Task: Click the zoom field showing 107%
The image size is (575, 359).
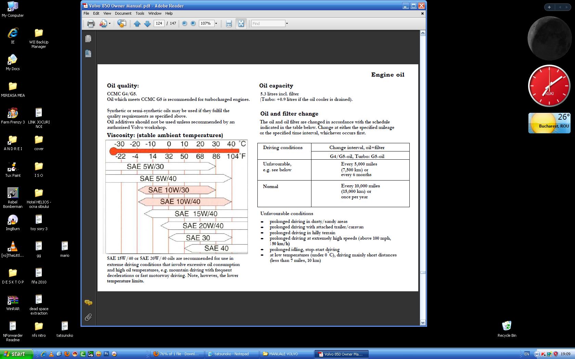Action: [206, 24]
